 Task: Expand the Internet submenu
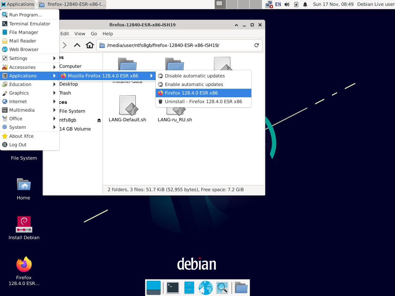(x=30, y=101)
